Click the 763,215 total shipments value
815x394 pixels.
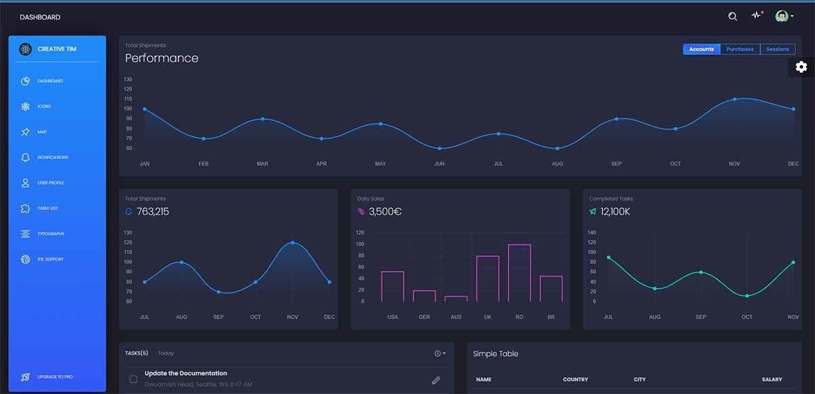coord(153,212)
